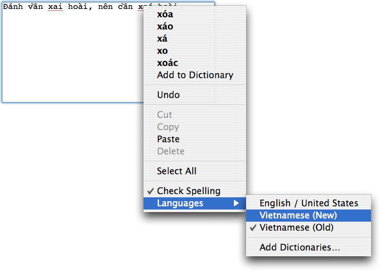Select Vietnamese (New) dictionary
The image size is (380, 271).
[308, 215]
